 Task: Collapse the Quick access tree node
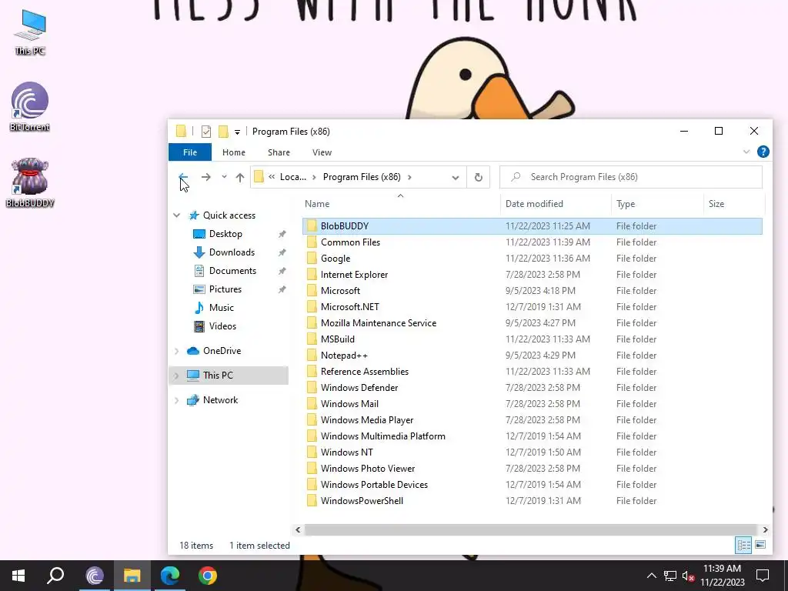click(177, 215)
